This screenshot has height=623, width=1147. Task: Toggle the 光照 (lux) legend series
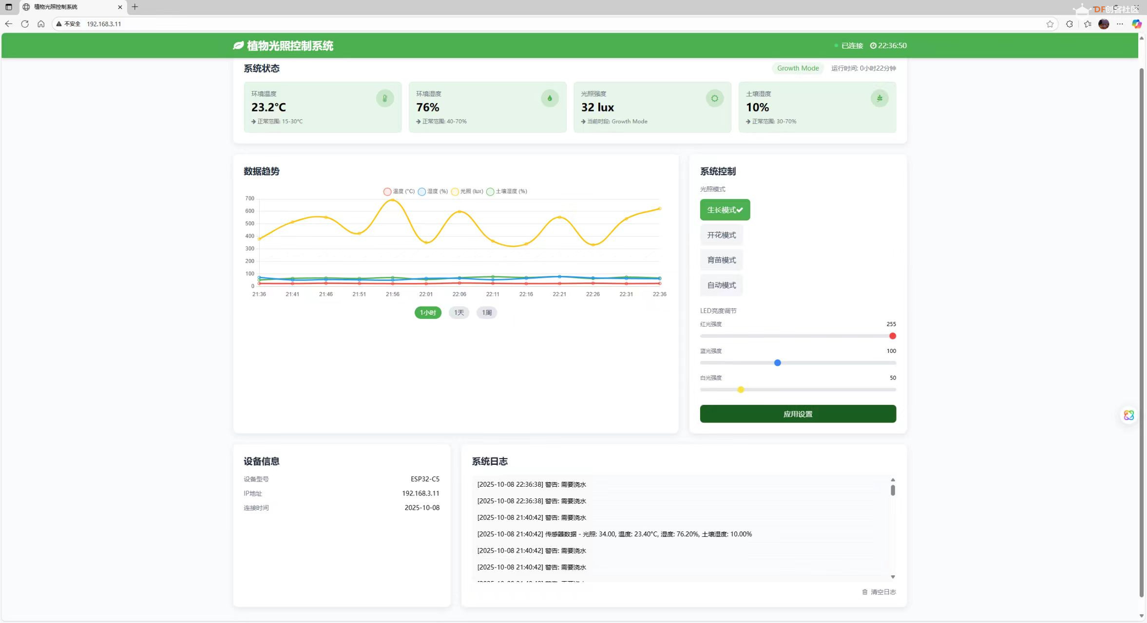(x=467, y=191)
